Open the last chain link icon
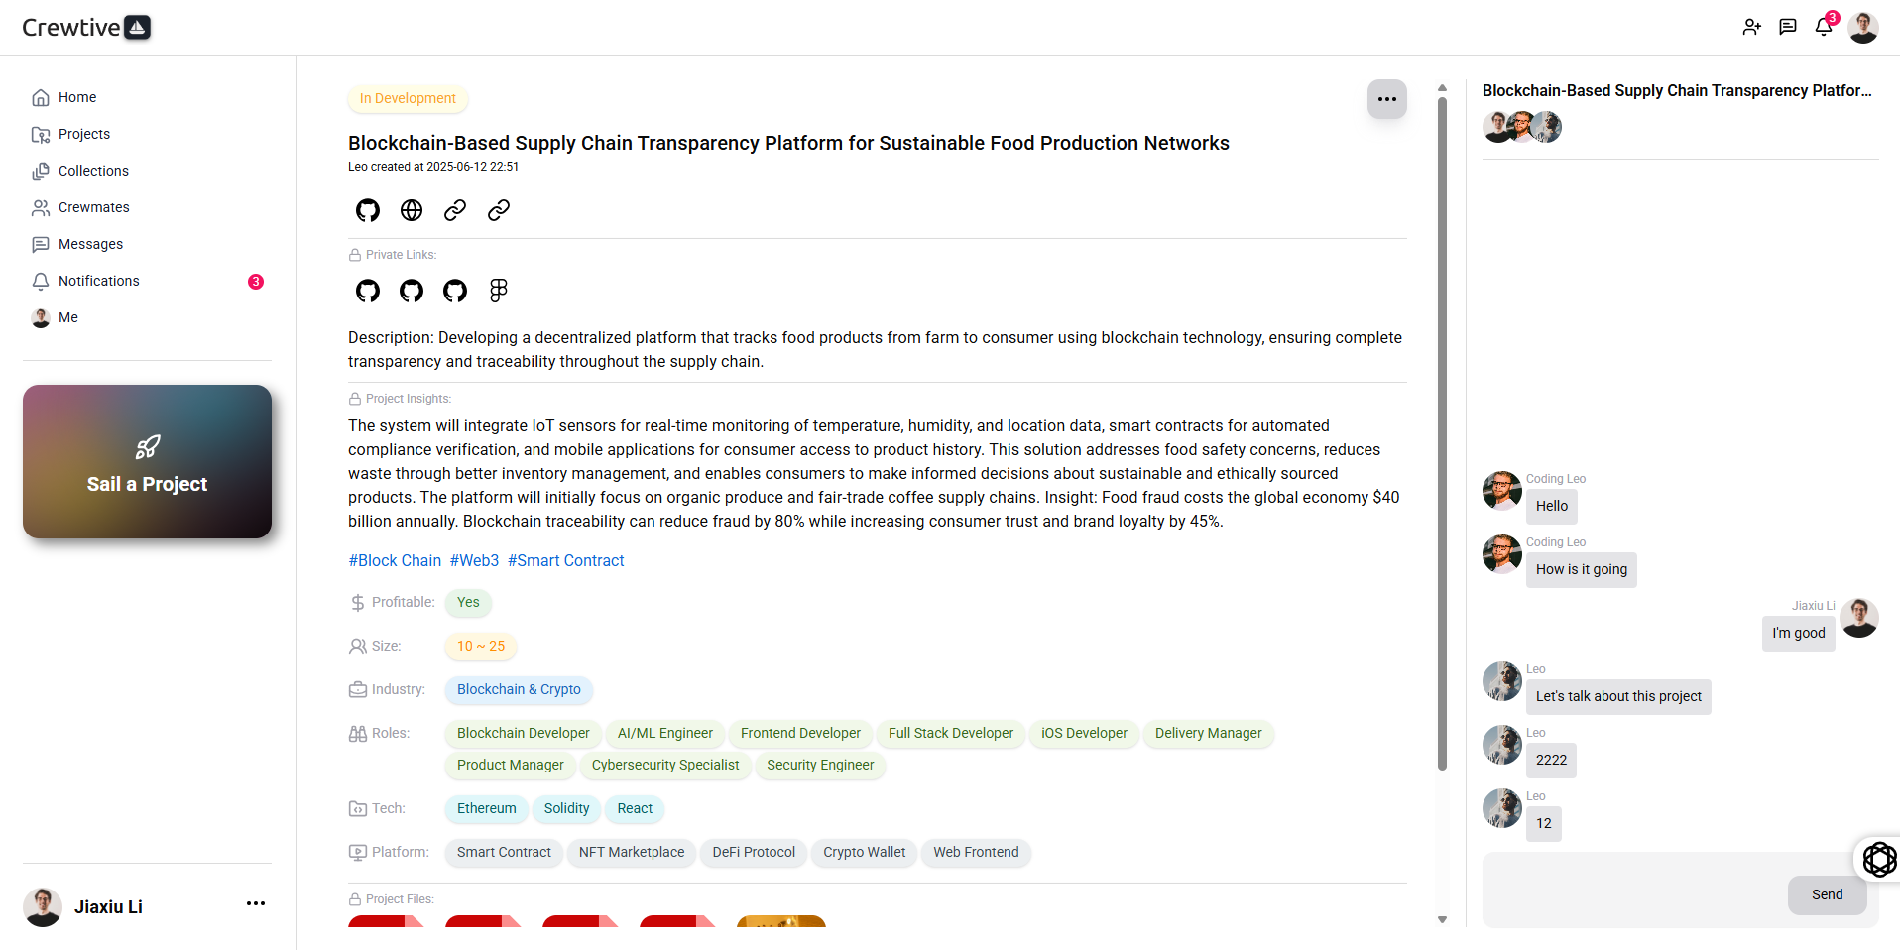 499,210
